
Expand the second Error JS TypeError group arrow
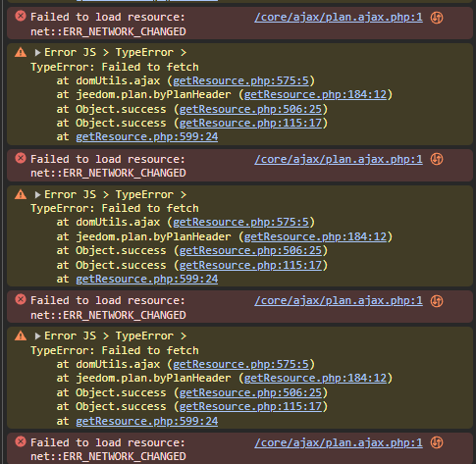37,194
